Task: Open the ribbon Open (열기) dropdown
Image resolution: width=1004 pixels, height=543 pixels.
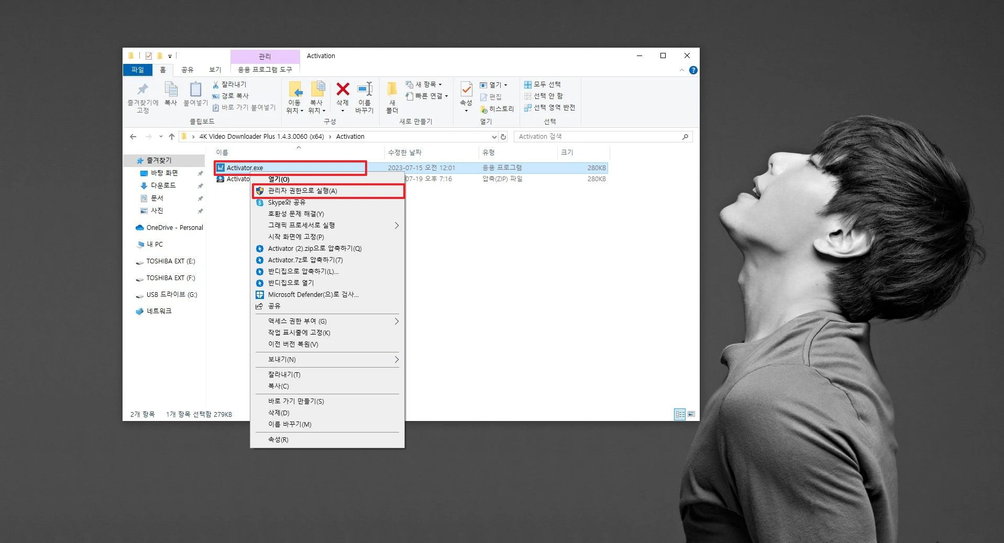Action: click(x=493, y=85)
